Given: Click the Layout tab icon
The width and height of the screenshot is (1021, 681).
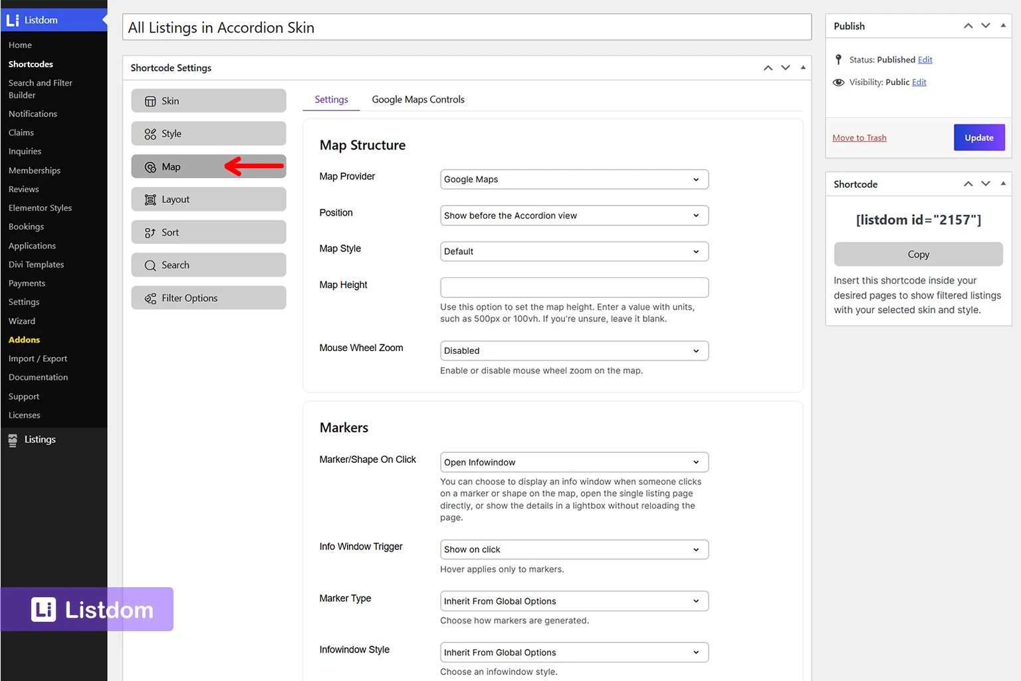Looking at the screenshot, I should coord(150,200).
